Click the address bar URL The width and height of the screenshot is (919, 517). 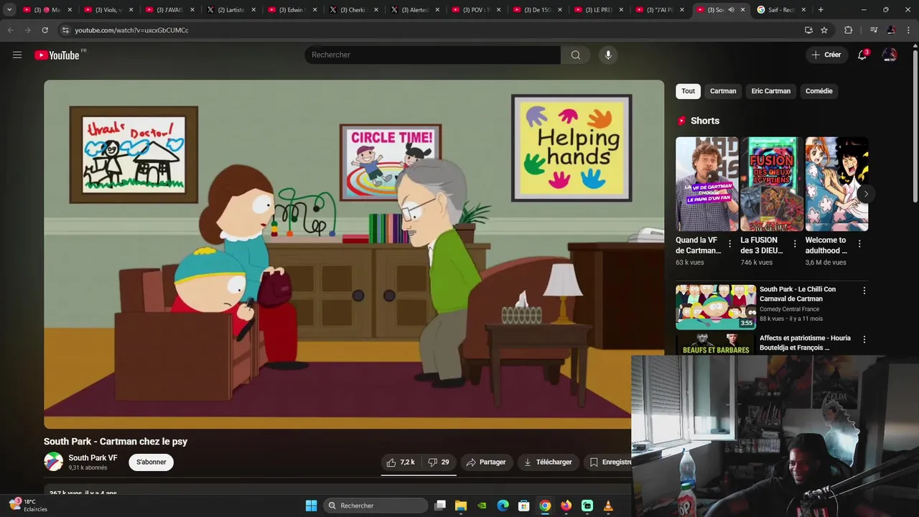(x=132, y=30)
